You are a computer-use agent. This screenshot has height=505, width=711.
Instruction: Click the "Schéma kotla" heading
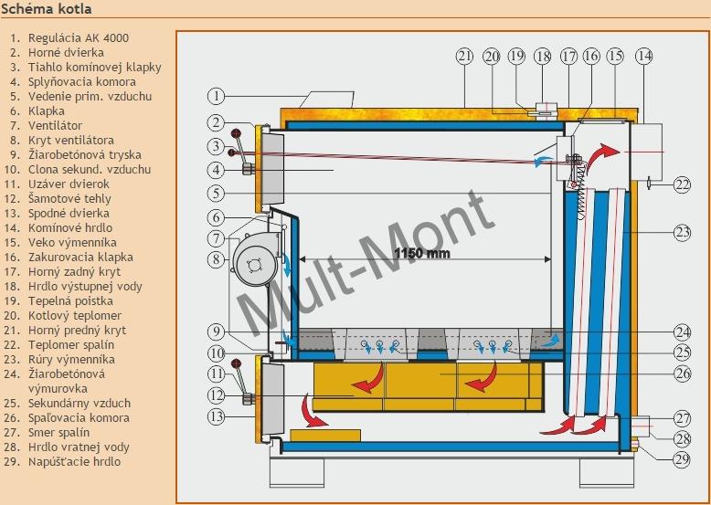coord(47,9)
